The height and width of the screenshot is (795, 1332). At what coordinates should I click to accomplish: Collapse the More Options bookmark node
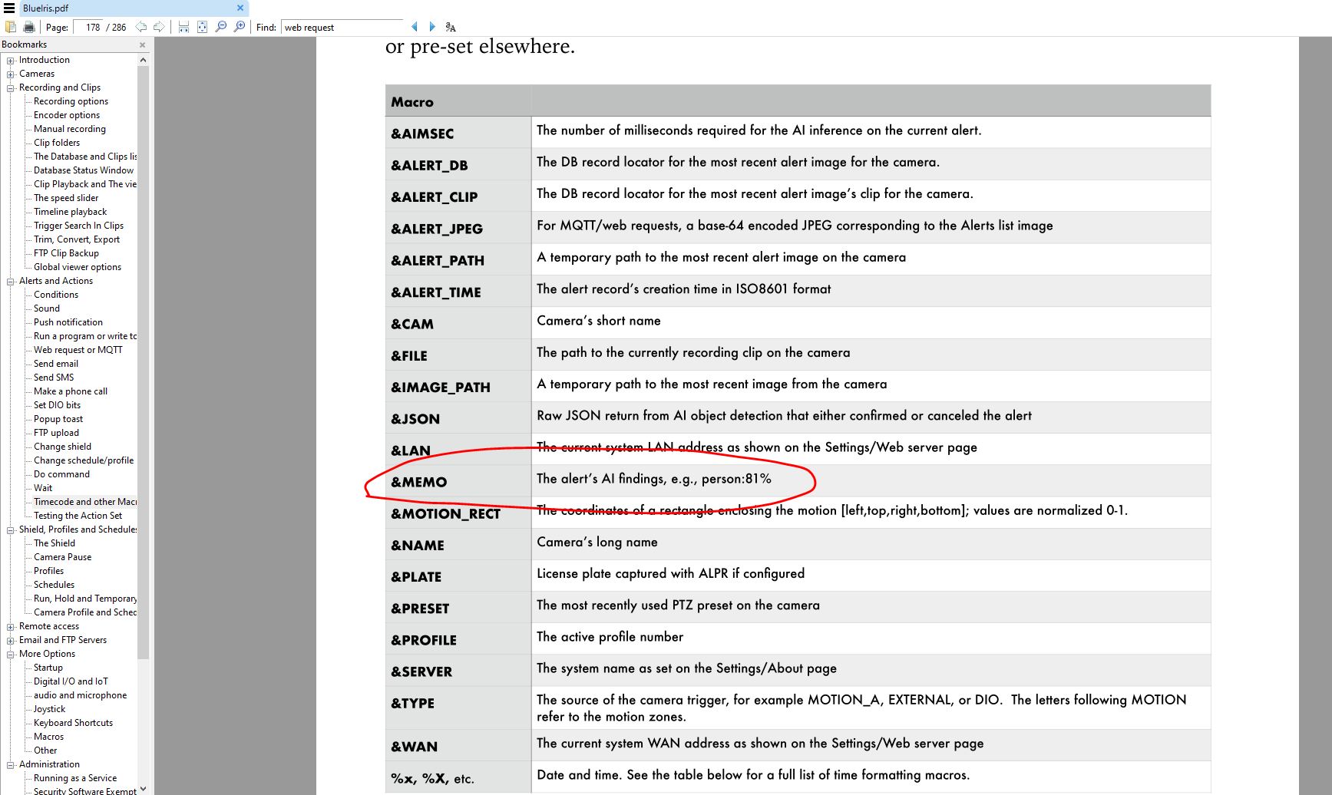tap(11, 655)
